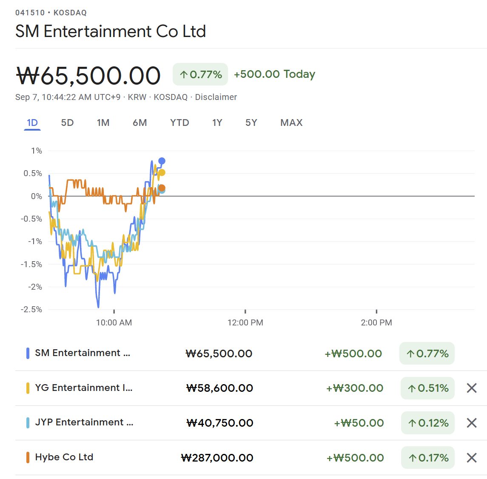Select the 1M time range tab
The width and height of the screenshot is (487, 479).
tap(103, 123)
